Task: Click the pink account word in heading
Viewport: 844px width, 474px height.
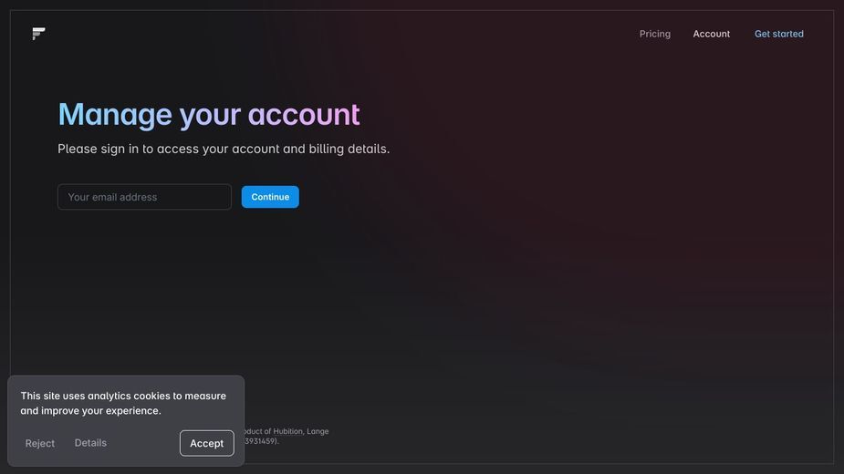Action: (304, 115)
